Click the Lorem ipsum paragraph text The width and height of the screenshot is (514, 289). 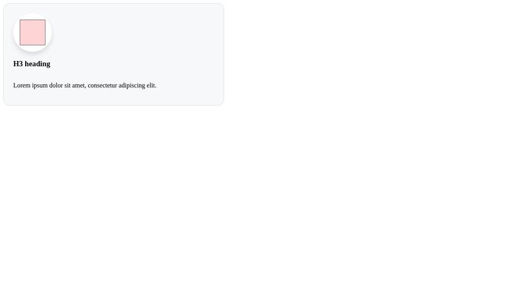pyautogui.click(x=85, y=85)
